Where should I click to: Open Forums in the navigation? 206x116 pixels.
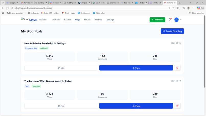click(x=87, y=20)
